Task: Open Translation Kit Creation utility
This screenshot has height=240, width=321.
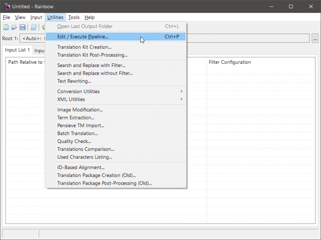Action: [84, 47]
